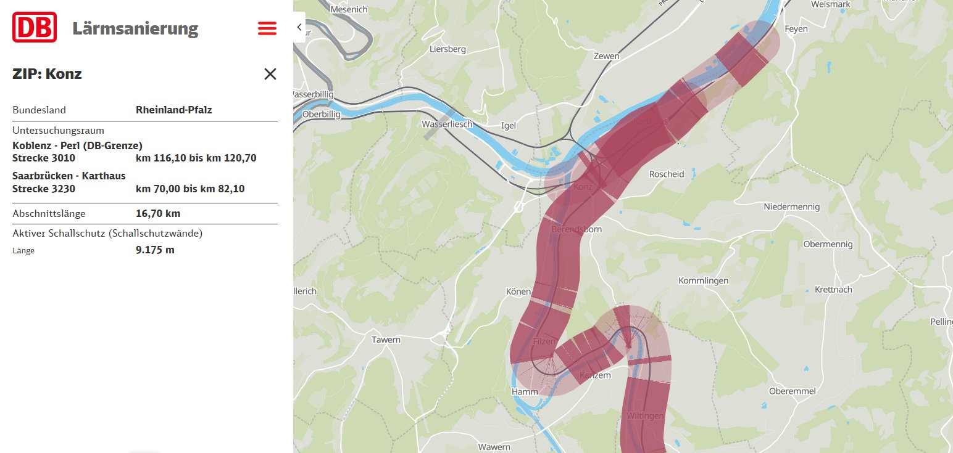Click the Filzen label in the red zone
The image size is (953, 453).
[x=544, y=341]
